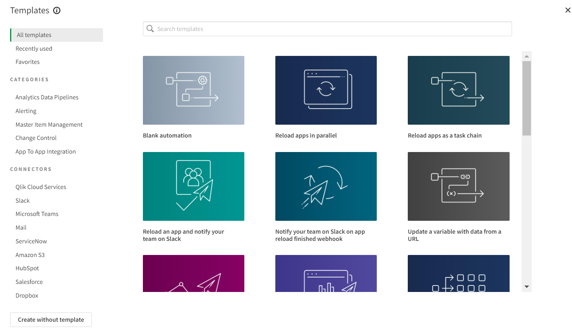Screen dimensions: 572x335
Task: Close the Templates dialog
Action: click(x=568, y=10)
